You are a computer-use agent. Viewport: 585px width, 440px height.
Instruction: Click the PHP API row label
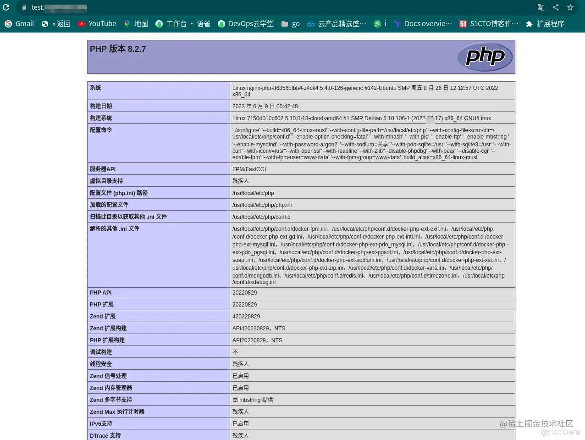pos(100,293)
